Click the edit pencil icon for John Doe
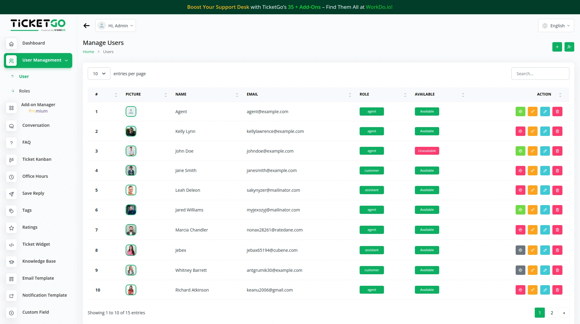Screen dimensions: 580x324 pos(545,151)
